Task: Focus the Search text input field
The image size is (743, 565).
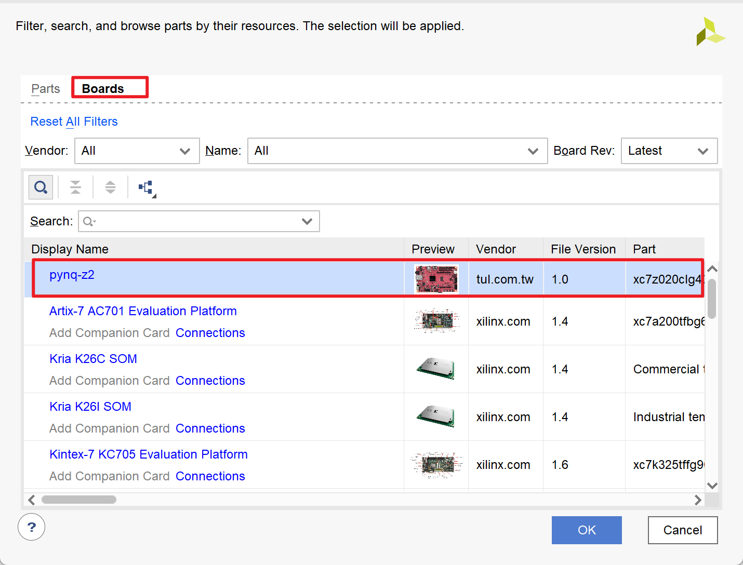Action: point(198,221)
